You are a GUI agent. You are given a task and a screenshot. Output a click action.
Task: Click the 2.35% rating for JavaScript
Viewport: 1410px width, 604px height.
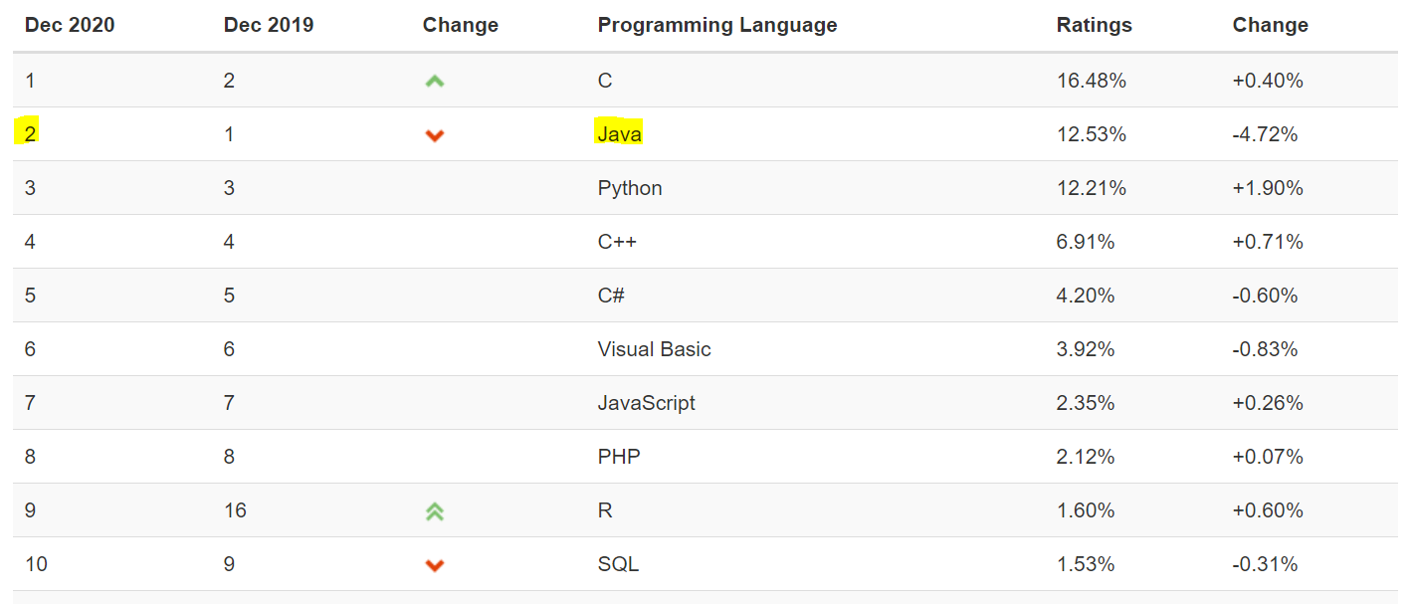[1086, 403]
